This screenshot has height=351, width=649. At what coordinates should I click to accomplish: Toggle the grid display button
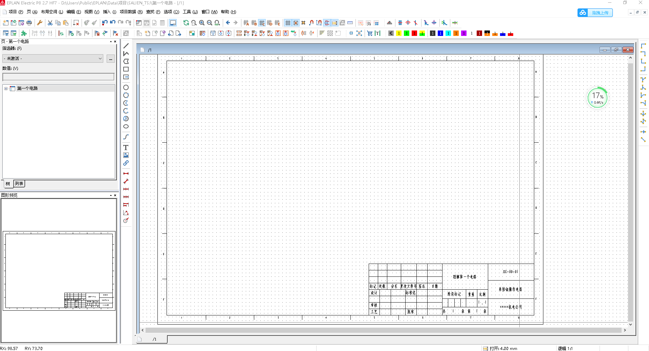pyautogui.click(x=288, y=23)
